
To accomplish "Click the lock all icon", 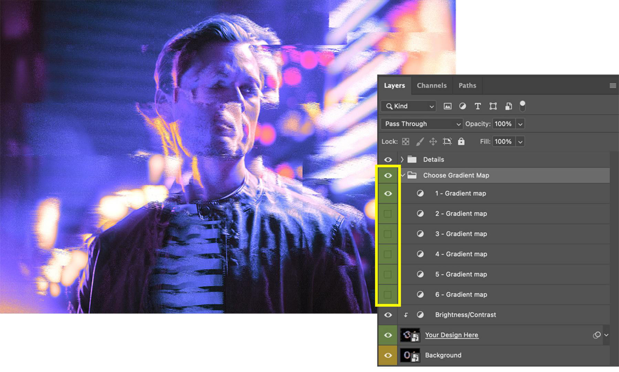I will click(x=461, y=142).
